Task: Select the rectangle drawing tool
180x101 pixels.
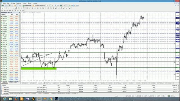Action: coord(38,8)
